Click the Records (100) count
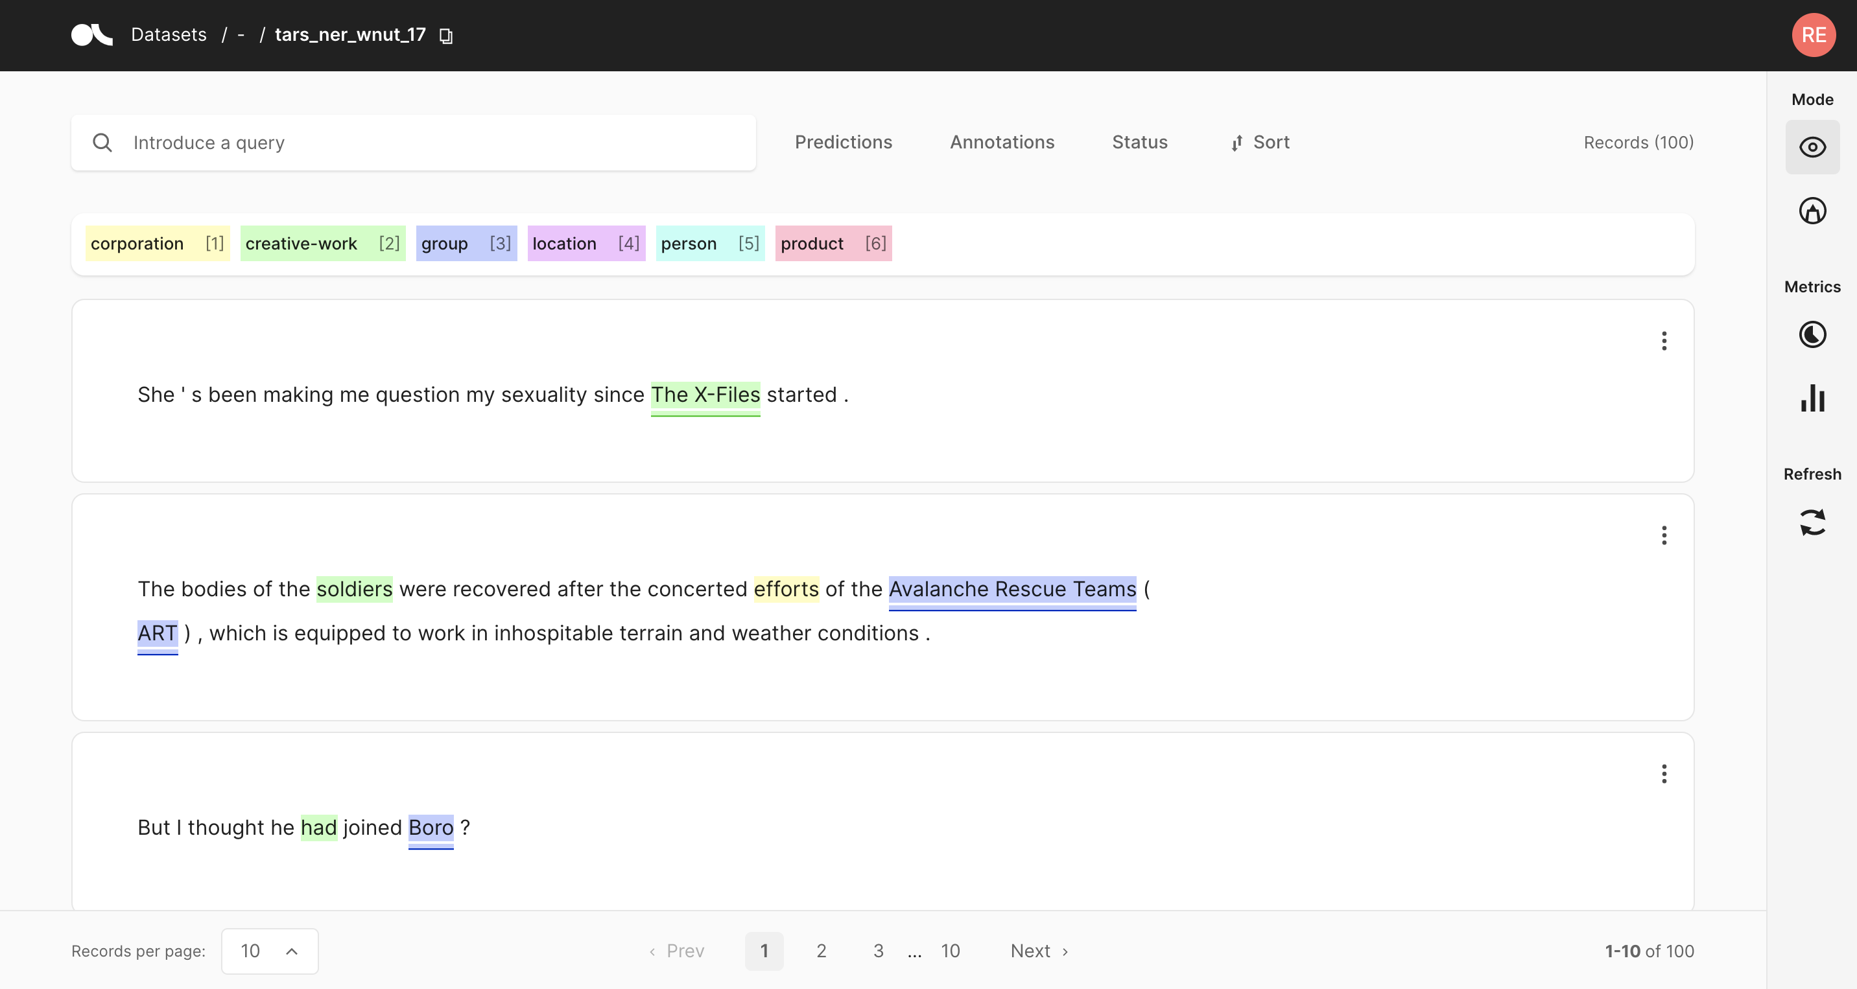The image size is (1857, 989). click(x=1638, y=143)
